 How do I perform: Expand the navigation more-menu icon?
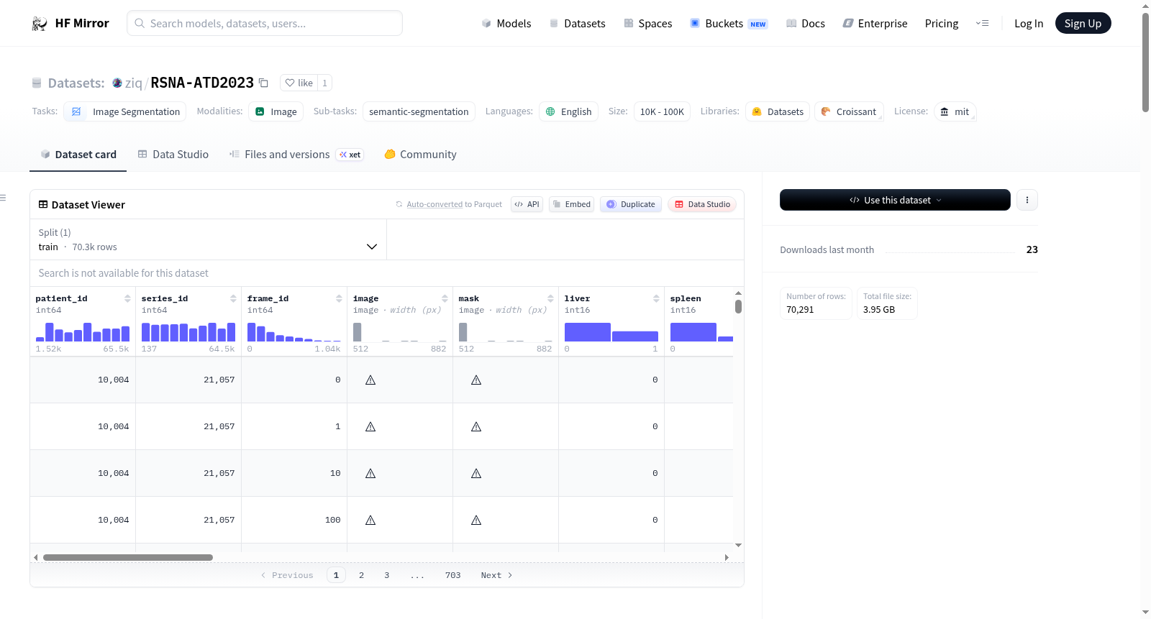pyautogui.click(x=982, y=24)
